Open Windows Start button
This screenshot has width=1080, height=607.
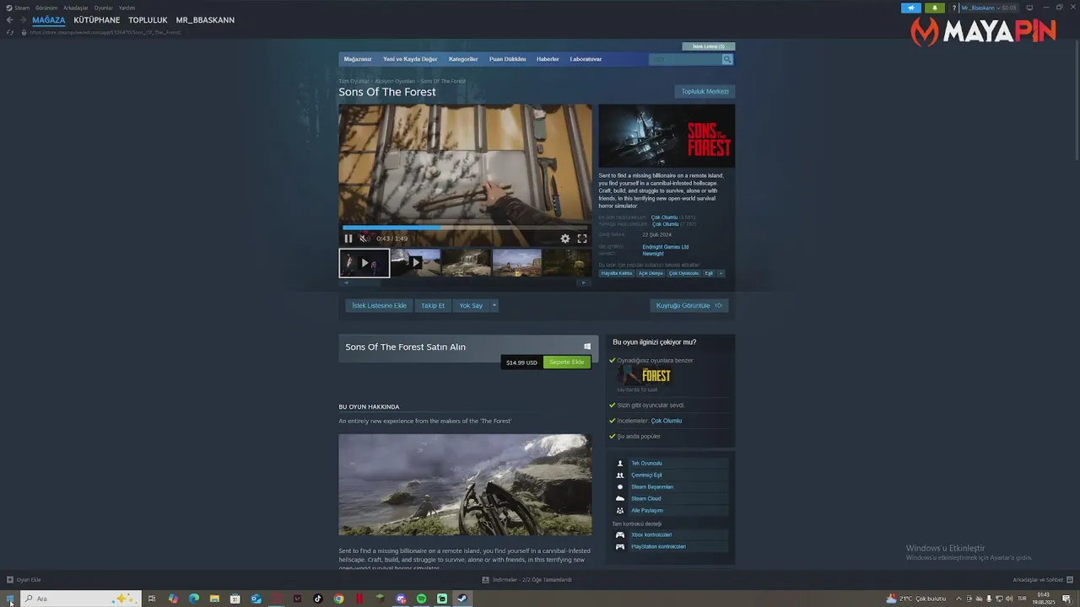10,599
